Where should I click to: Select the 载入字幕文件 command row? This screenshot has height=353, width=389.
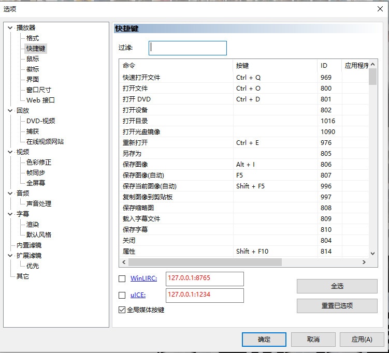244,219
